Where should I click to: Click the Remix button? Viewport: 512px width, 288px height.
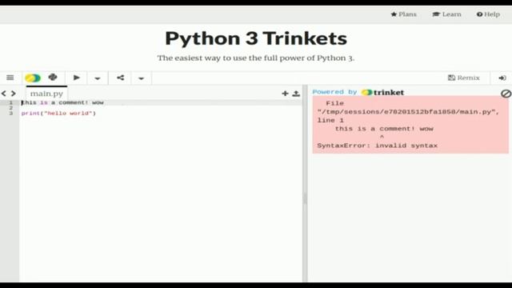464,78
